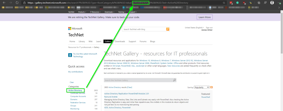Click the PowerShell link under Featured

click(206, 97)
